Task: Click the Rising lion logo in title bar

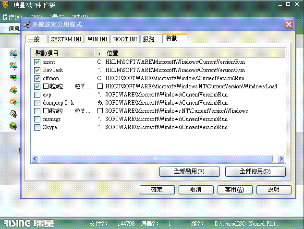Action: click(5, 4)
